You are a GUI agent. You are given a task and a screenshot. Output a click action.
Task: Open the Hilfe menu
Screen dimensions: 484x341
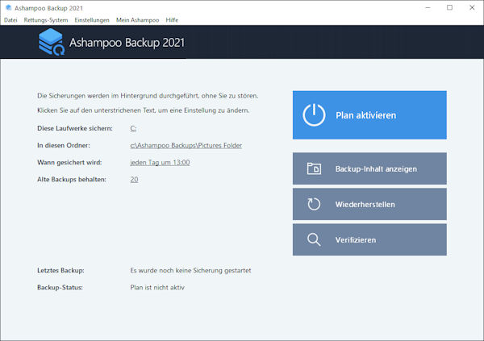click(172, 20)
